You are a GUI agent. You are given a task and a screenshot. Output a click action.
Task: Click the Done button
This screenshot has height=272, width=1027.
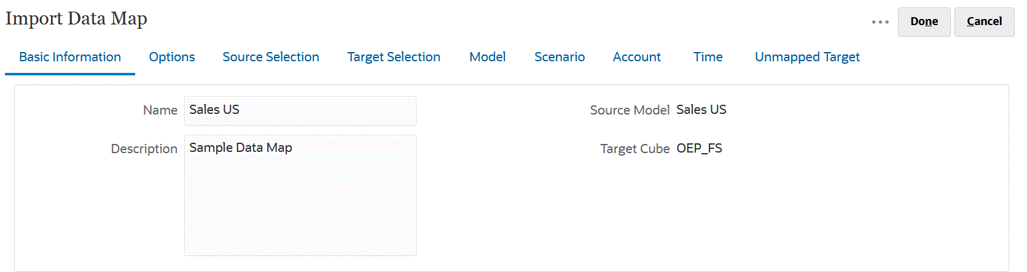tap(924, 21)
